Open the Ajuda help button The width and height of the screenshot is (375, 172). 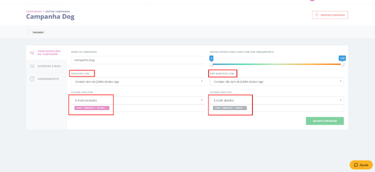click(x=361, y=165)
